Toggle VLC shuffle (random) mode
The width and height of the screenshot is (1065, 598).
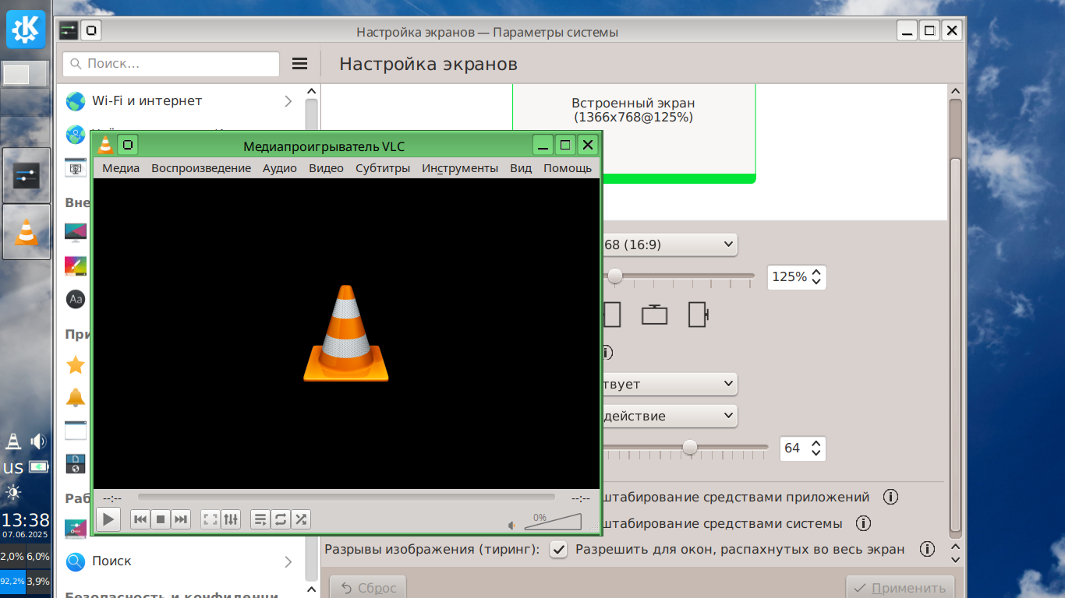301,519
